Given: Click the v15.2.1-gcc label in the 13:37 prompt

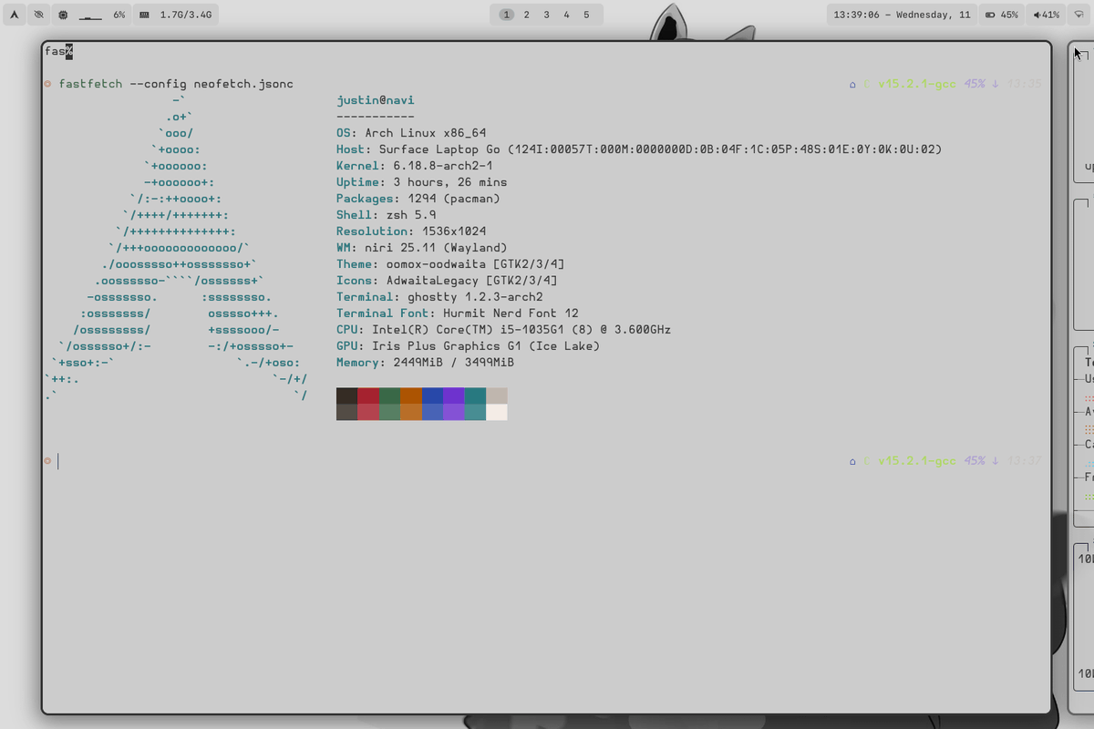Looking at the screenshot, I should (x=917, y=461).
